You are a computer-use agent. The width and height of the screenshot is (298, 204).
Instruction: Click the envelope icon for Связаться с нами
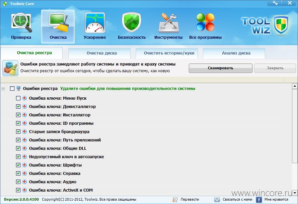tap(217, 200)
